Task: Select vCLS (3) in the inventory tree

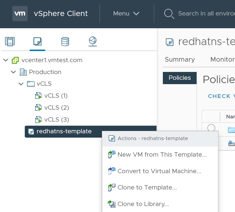Action: click(x=56, y=119)
